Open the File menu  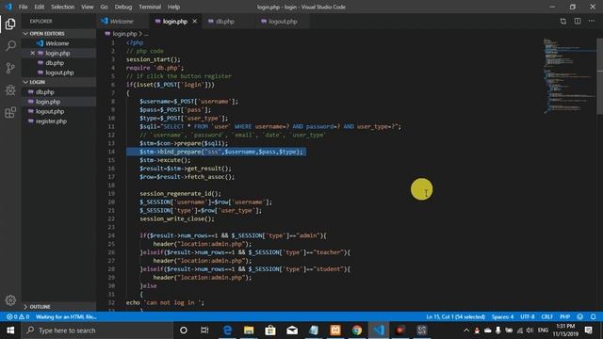(23, 7)
